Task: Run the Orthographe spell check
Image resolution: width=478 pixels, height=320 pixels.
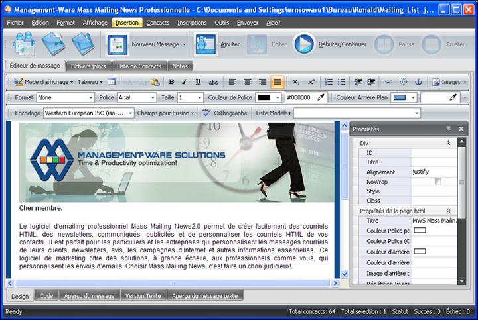Action: (x=225, y=113)
